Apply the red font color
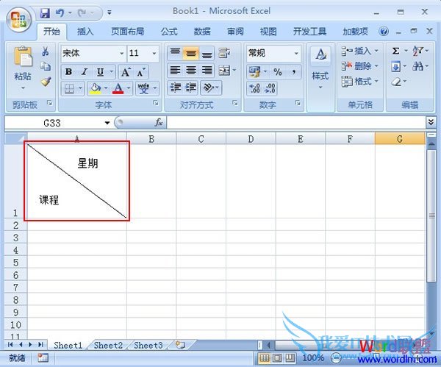This screenshot has height=367, width=441. point(118,88)
